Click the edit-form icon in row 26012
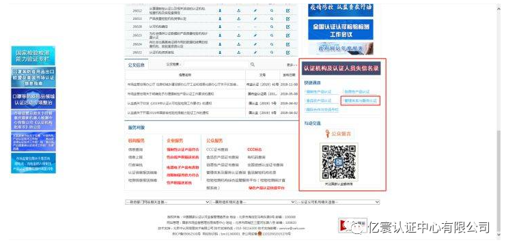 [x=288, y=10]
